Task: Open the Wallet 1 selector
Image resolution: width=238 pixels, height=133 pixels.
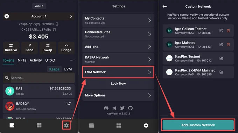Action: pos(39,6)
